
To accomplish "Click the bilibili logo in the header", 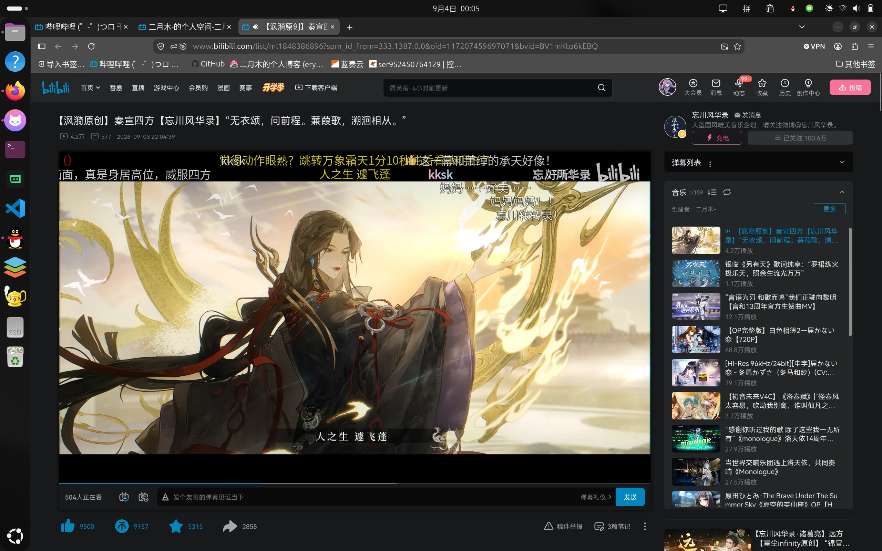I will click(55, 87).
